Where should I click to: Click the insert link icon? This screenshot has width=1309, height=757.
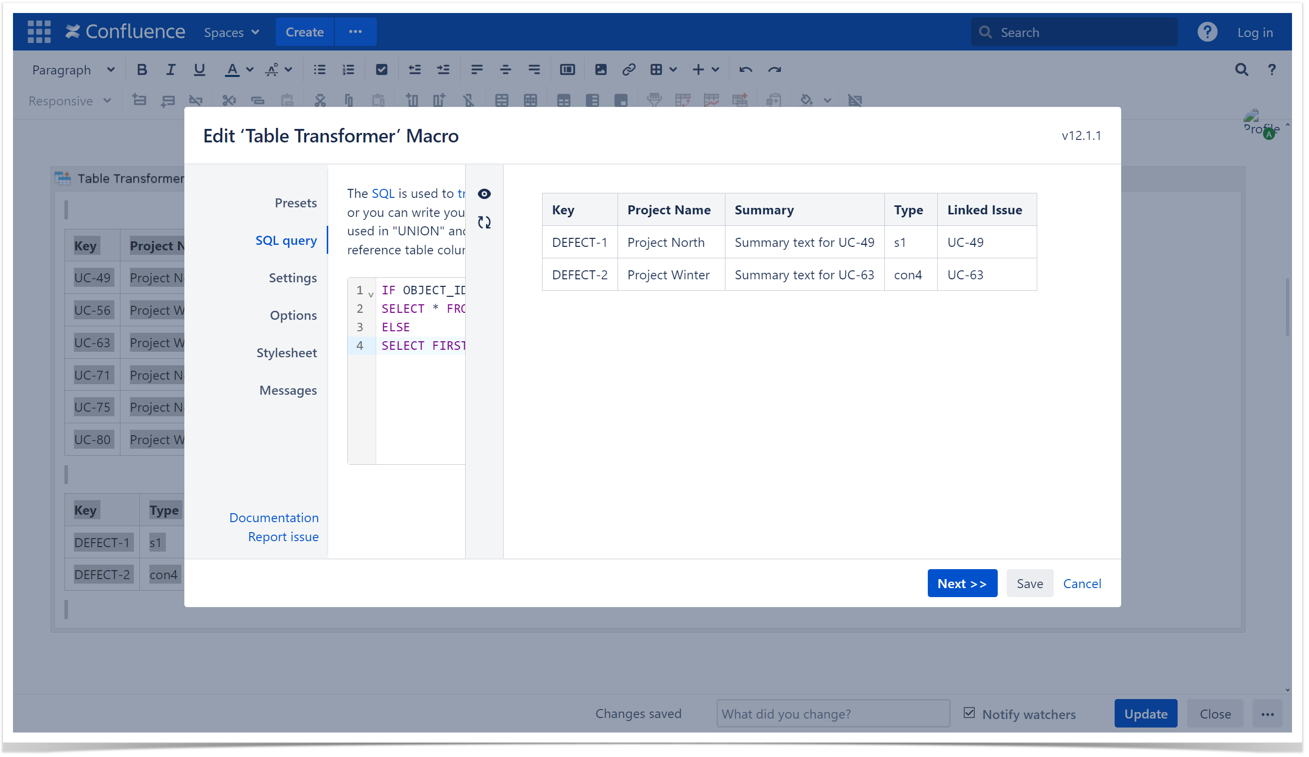click(629, 69)
